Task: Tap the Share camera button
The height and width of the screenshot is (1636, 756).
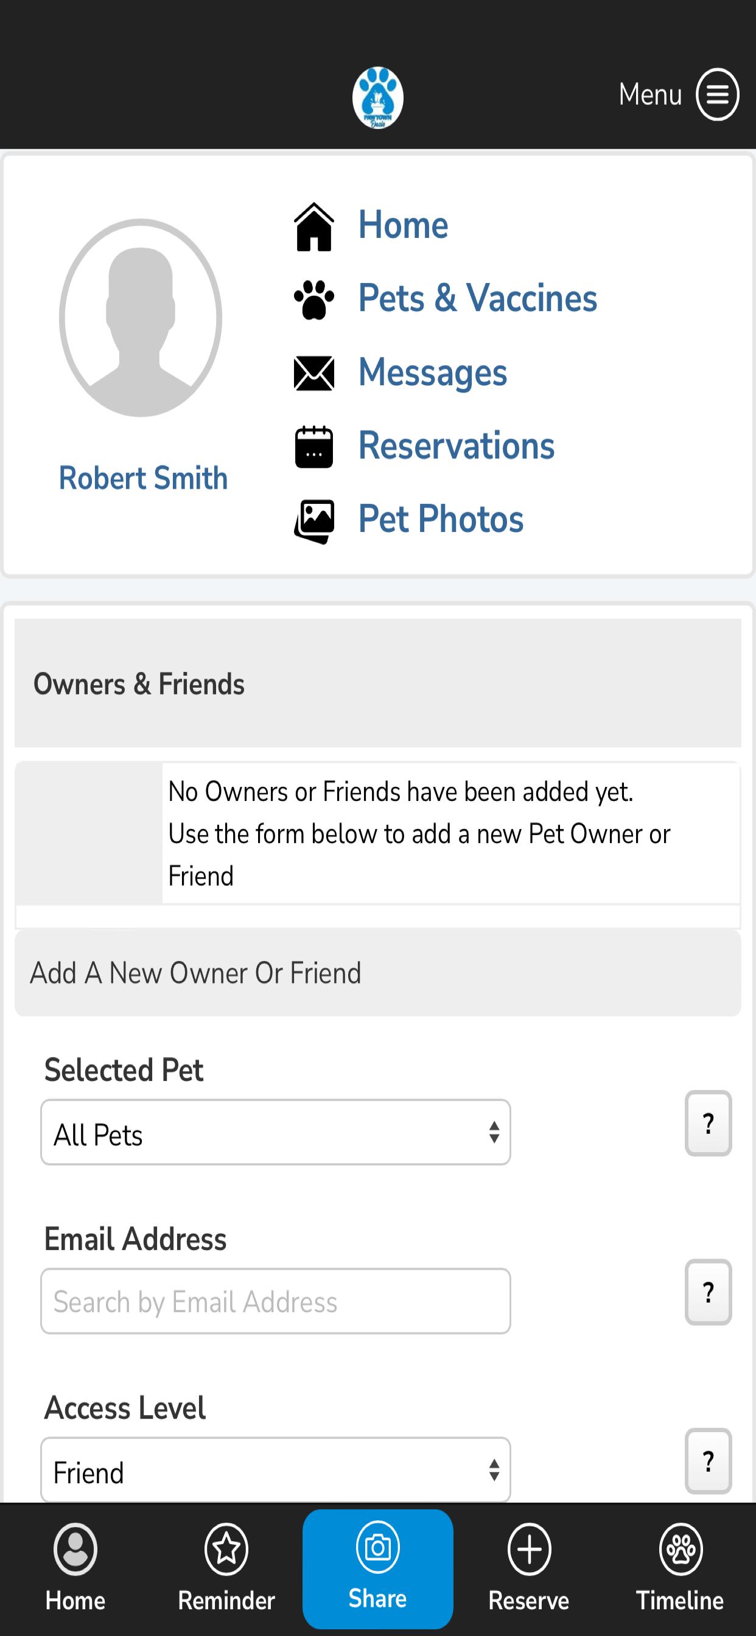Action: (378, 1568)
